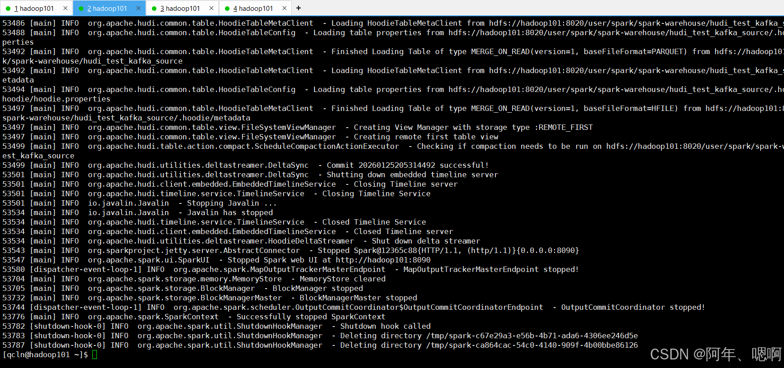Click the 'Shutdown hook called' message
This screenshot has width=784, height=368.
point(385,326)
